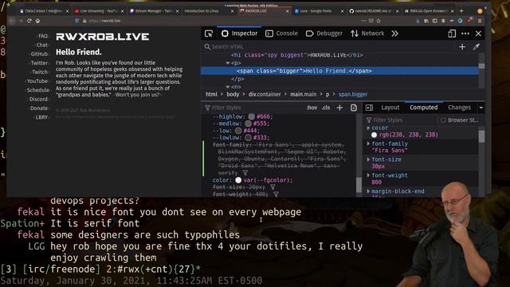510x287 pixels.
Task: Toggle the sidebar split-pane icon
Action: tap(369, 108)
